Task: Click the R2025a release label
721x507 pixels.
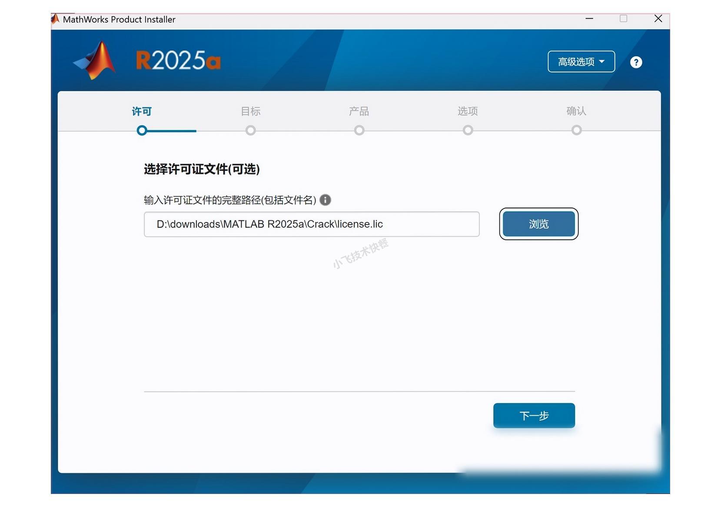Action: pos(178,60)
